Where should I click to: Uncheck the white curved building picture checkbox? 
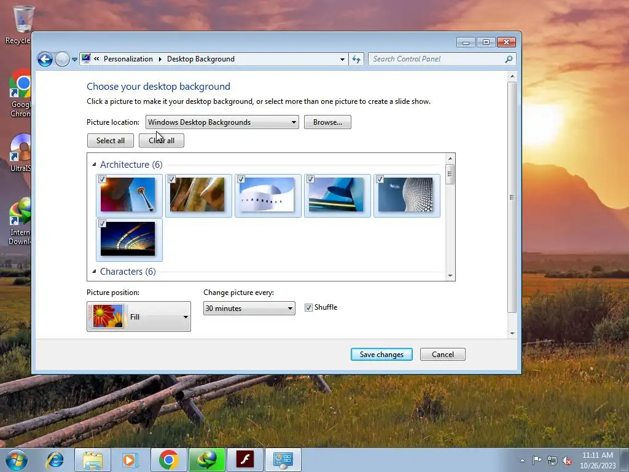click(x=241, y=179)
